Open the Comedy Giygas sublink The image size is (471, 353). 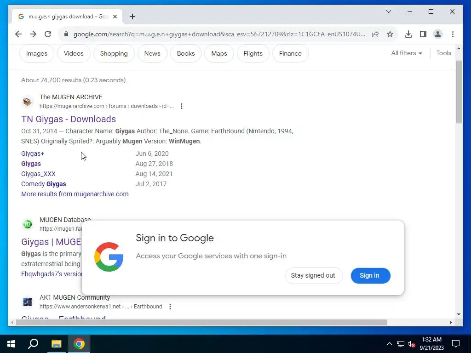pyautogui.click(x=44, y=184)
